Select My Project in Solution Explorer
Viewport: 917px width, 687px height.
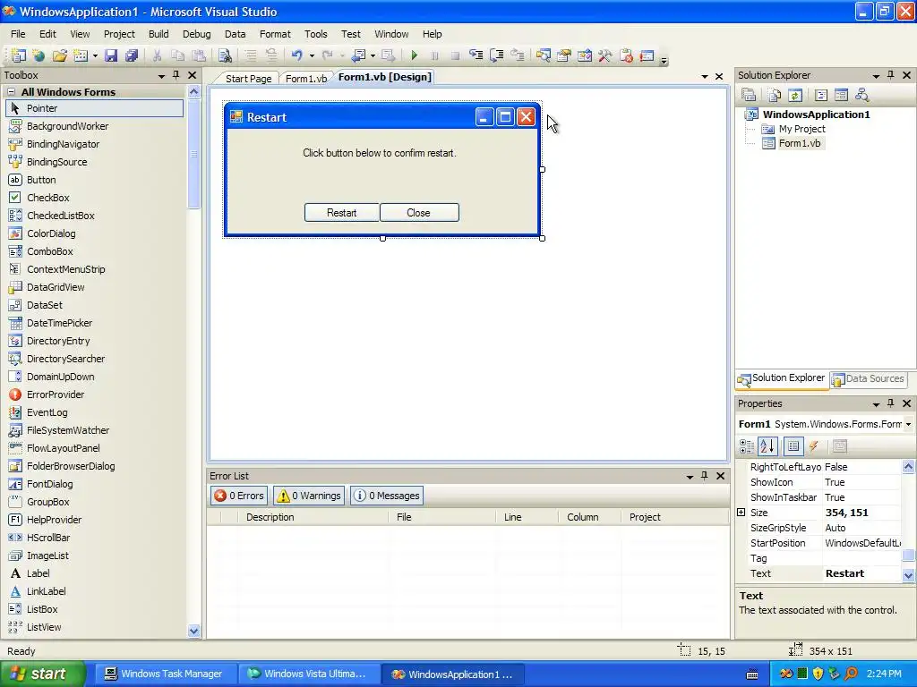(801, 129)
